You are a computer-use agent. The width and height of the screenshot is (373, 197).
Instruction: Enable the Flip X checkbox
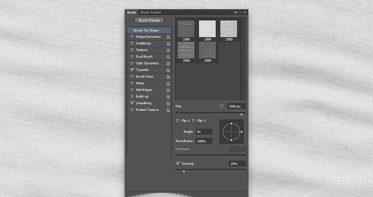[178, 120]
